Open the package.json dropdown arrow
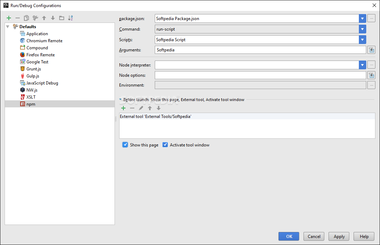This screenshot has width=380, height=245. click(362, 19)
